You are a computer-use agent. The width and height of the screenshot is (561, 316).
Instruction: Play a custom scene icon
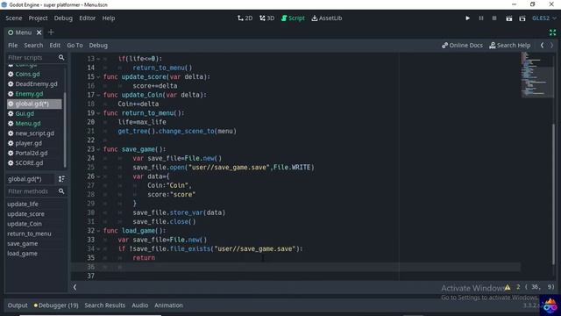click(522, 18)
